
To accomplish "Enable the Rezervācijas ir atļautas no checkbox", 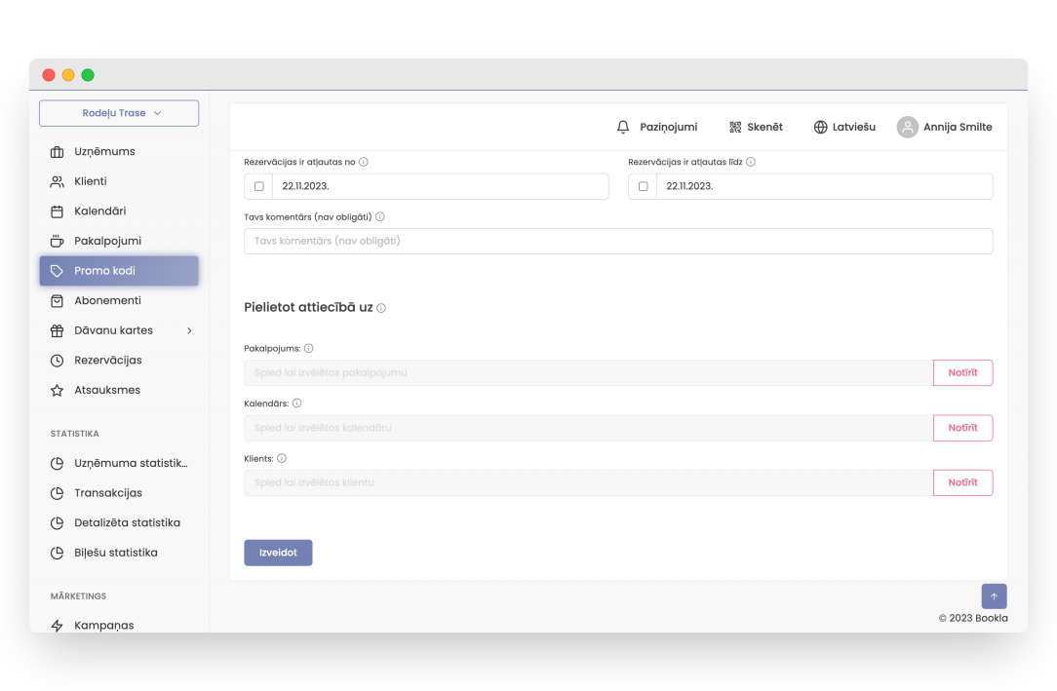I will tap(258, 186).
